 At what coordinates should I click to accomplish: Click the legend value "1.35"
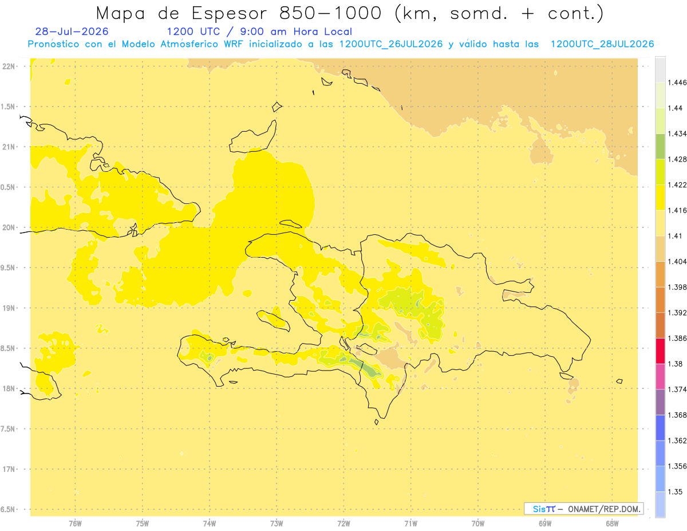675,491
